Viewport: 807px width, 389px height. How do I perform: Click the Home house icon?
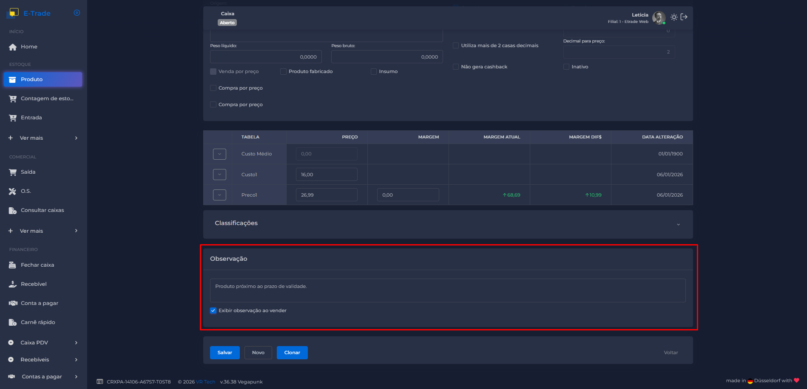click(x=13, y=47)
